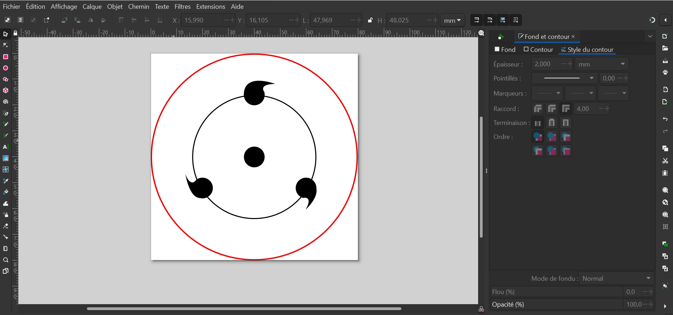Open the toolbar mm units dropdown
Viewport: 673px width, 315px height.
(453, 20)
